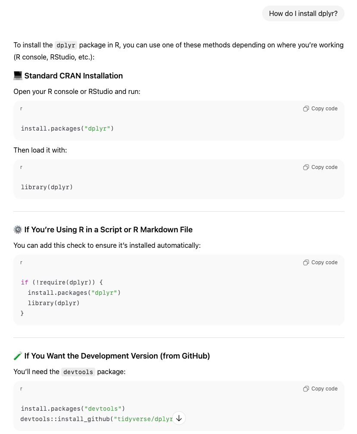Click the down arrow circle to scroll down
Image resolution: width=357 pixels, height=434 pixels.
178,418
